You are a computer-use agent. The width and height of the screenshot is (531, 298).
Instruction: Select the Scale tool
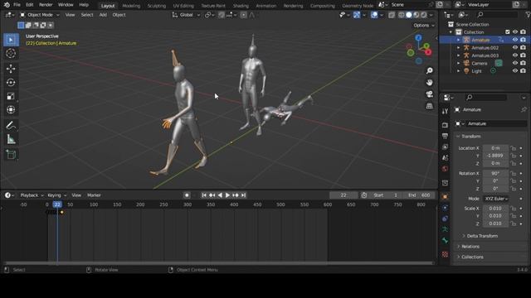[x=11, y=96]
